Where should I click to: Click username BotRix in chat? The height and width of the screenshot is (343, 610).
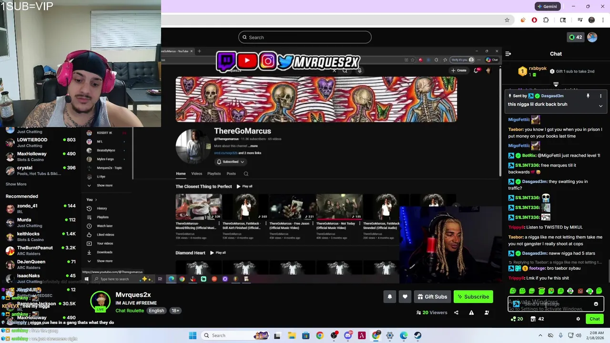point(529,155)
